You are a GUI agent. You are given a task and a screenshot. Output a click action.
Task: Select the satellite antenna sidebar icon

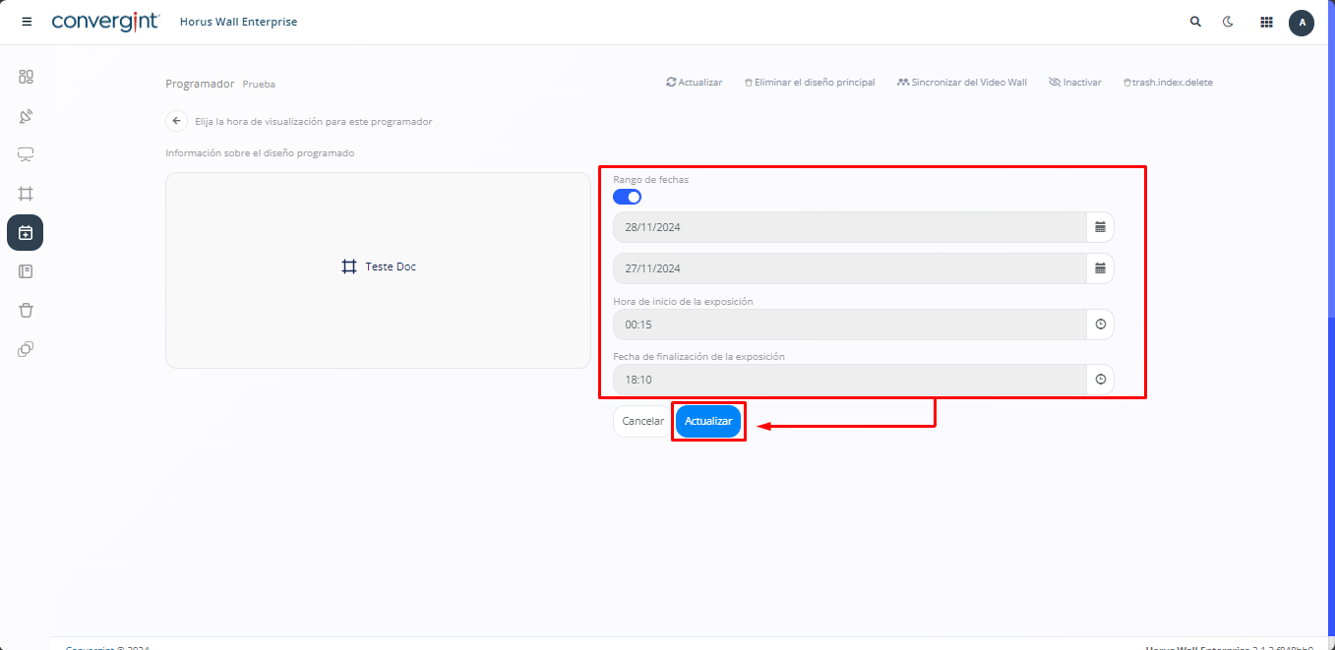pos(26,116)
